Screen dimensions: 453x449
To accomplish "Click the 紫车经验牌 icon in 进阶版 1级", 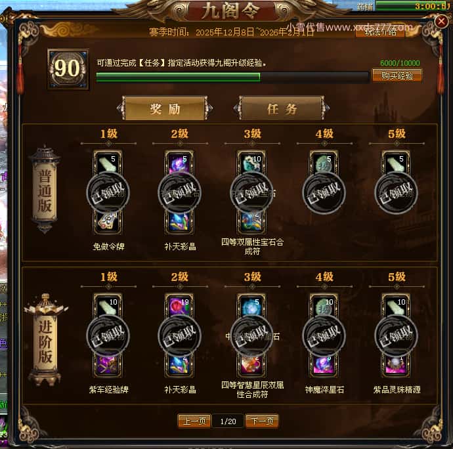I will pos(108,365).
